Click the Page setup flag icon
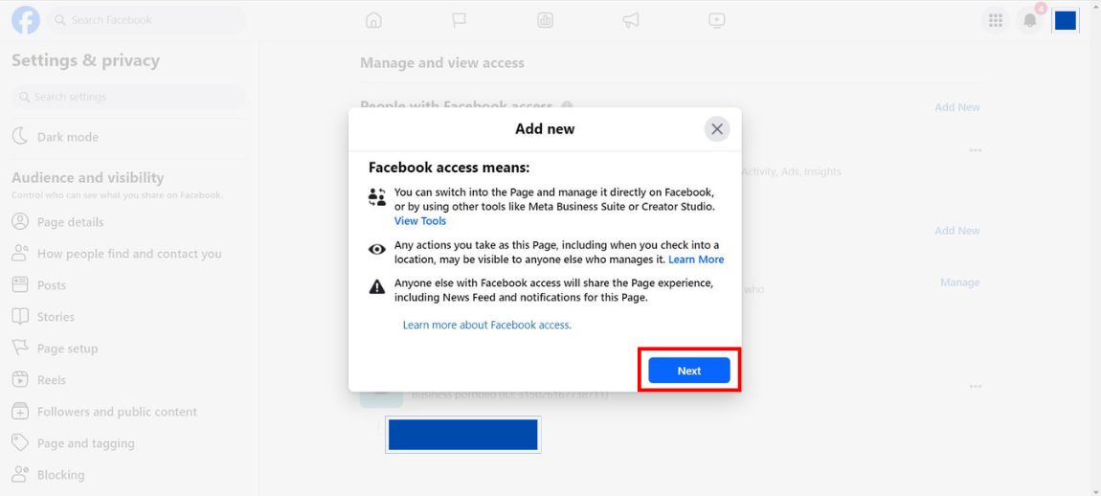The height and width of the screenshot is (496, 1101). pos(20,349)
